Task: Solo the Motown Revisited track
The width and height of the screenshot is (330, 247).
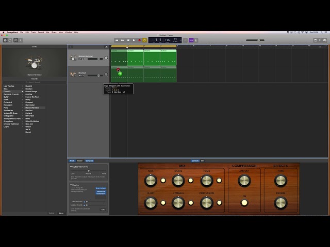Action: click(82, 59)
